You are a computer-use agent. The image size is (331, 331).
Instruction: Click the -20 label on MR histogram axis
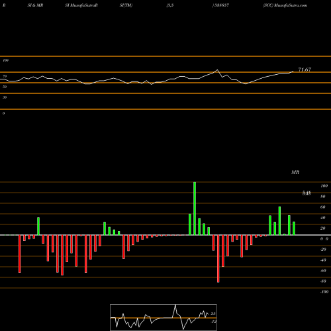[323, 250]
